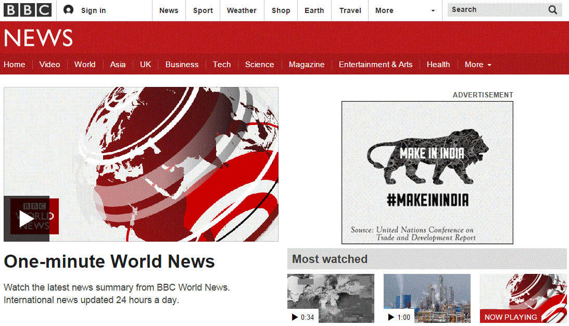Click the NOW PLAYING label
Screen dimensions: 569x326
(511, 317)
